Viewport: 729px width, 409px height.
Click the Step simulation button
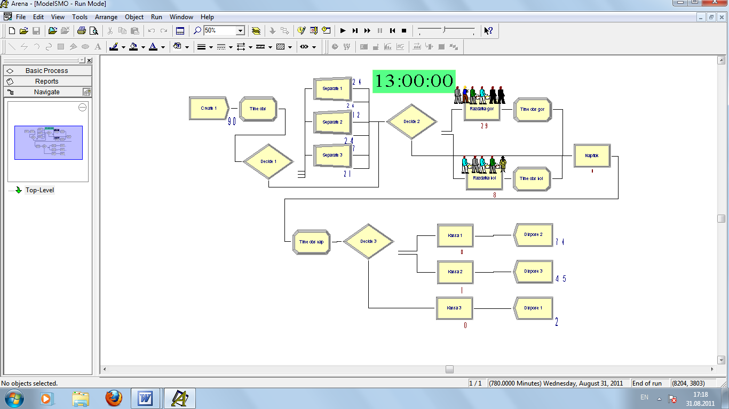pyautogui.click(x=355, y=31)
